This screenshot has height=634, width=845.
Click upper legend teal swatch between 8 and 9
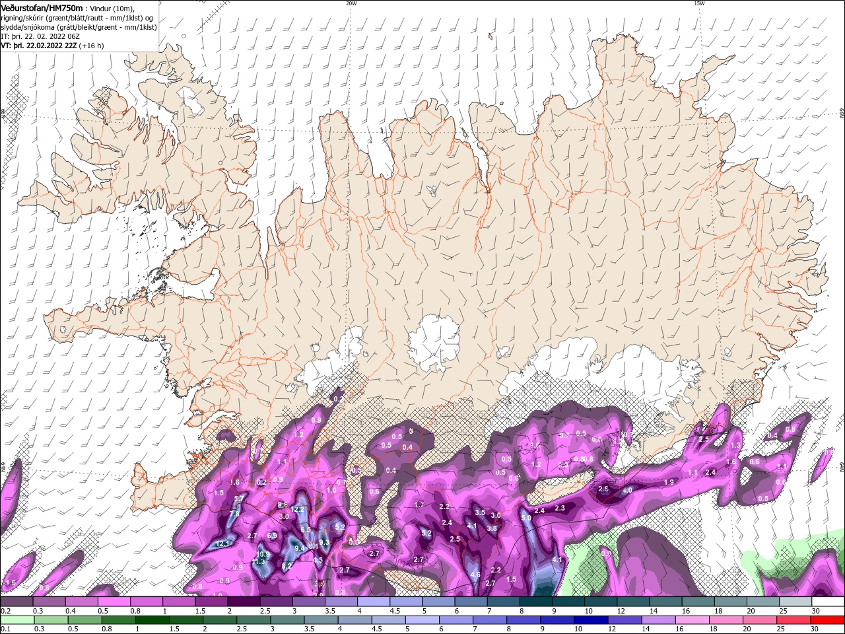[x=536, y=602]
